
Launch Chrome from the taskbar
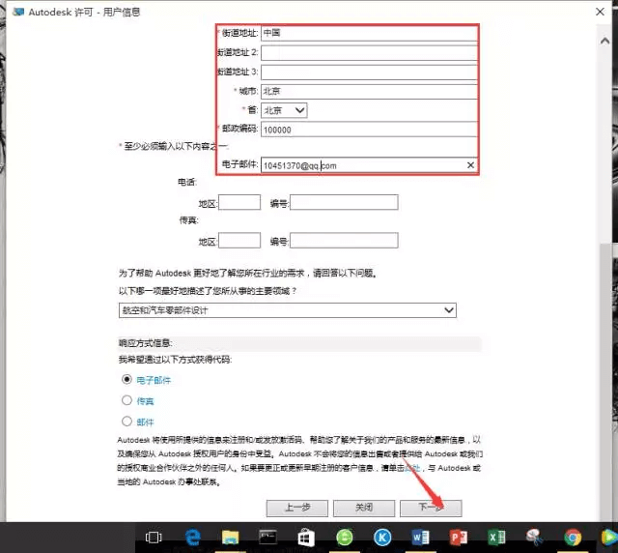[573, 538]
